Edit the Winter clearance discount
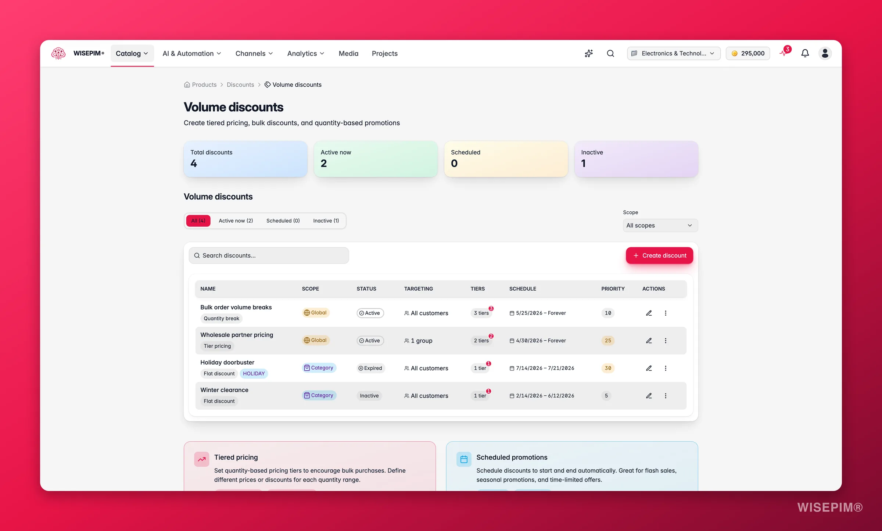The height and width of the screenshot is (531, 882). click(x=649, y=396)
